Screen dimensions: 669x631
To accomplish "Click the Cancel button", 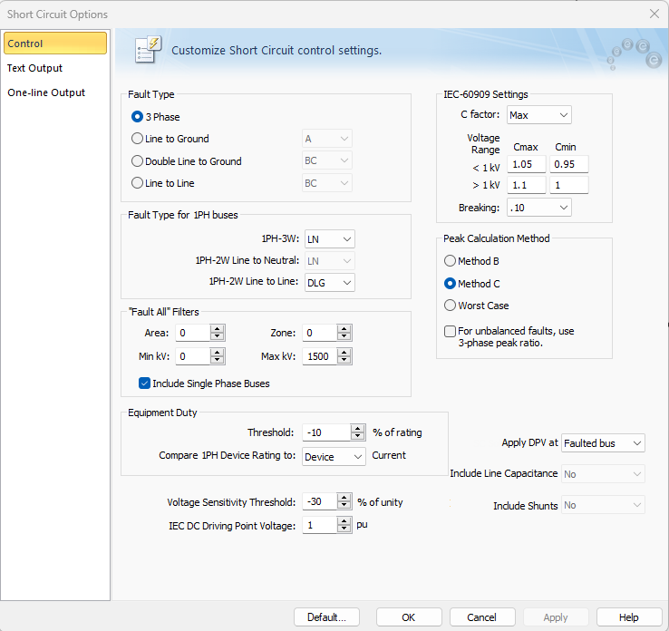I will pyautogui.click(x=482, y=616).
